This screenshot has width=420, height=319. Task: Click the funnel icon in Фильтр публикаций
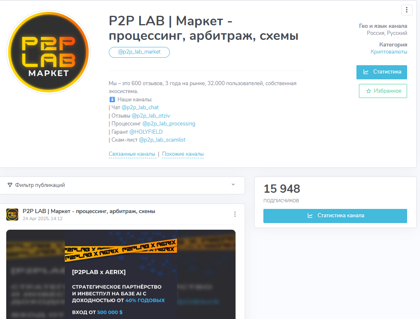pos(10,185)
